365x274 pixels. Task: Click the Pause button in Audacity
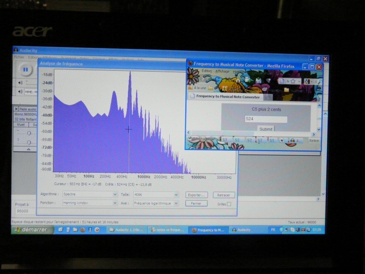click(26, 70)
